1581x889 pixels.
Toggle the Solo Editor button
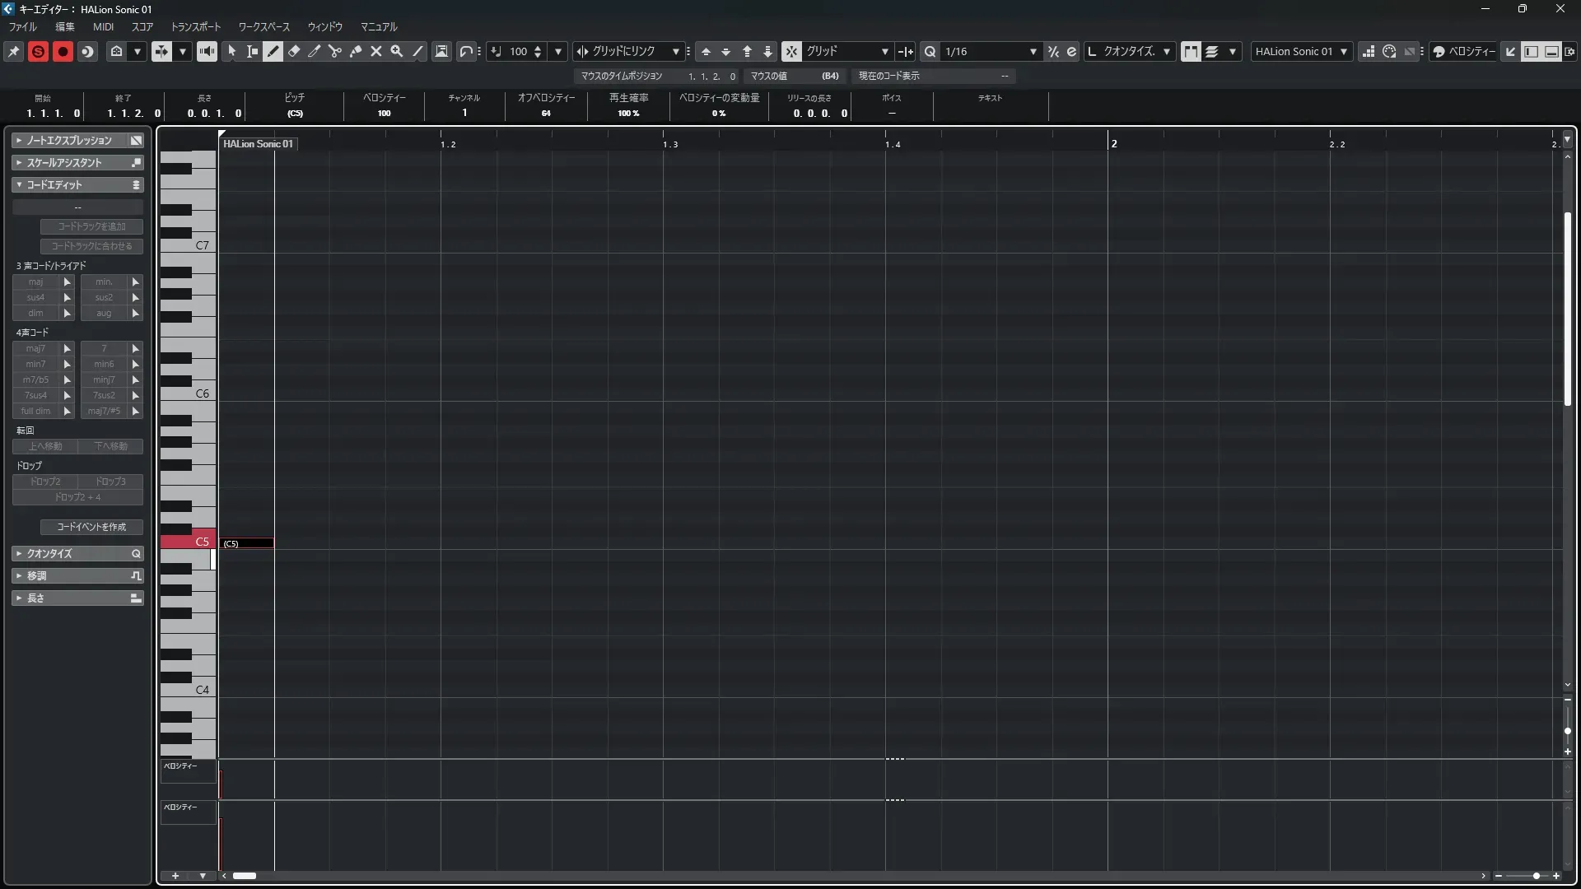click(x=38, y=51)
